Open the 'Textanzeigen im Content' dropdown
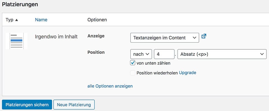269x111 pixels. tap(165, 38)
